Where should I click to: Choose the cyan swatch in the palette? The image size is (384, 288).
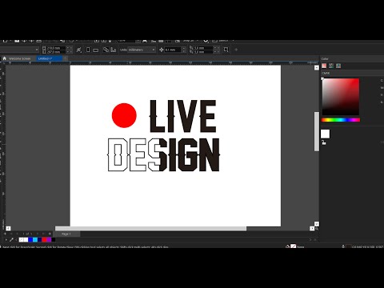[x=35, y=240]
